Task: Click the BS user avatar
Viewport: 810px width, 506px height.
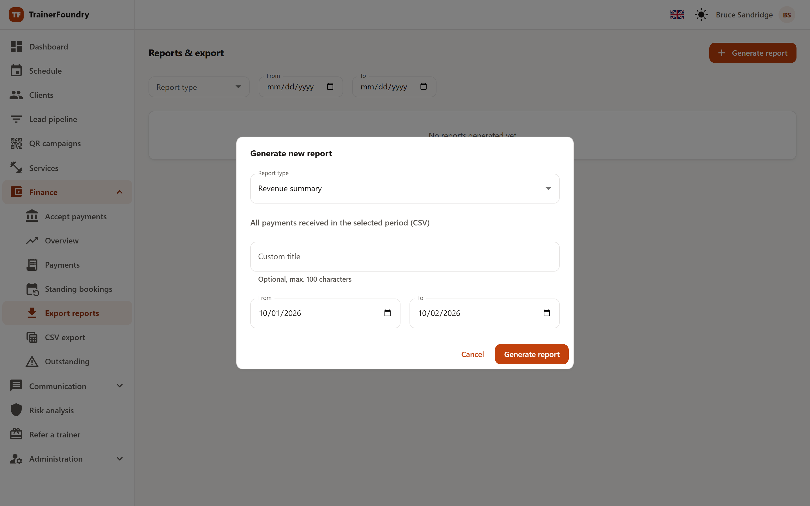Action: (x=787, y=15)
